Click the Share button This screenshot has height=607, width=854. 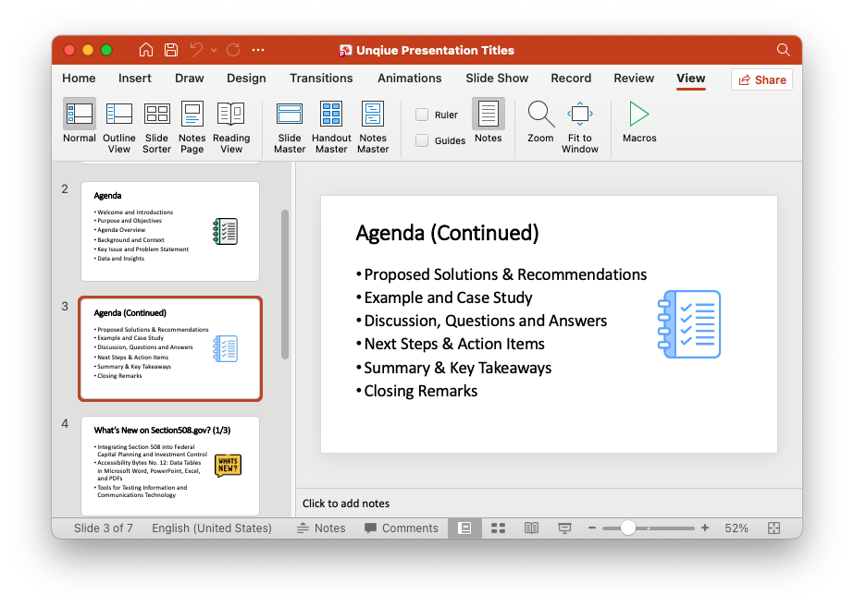pyautogui.click(x=761, y=79)
